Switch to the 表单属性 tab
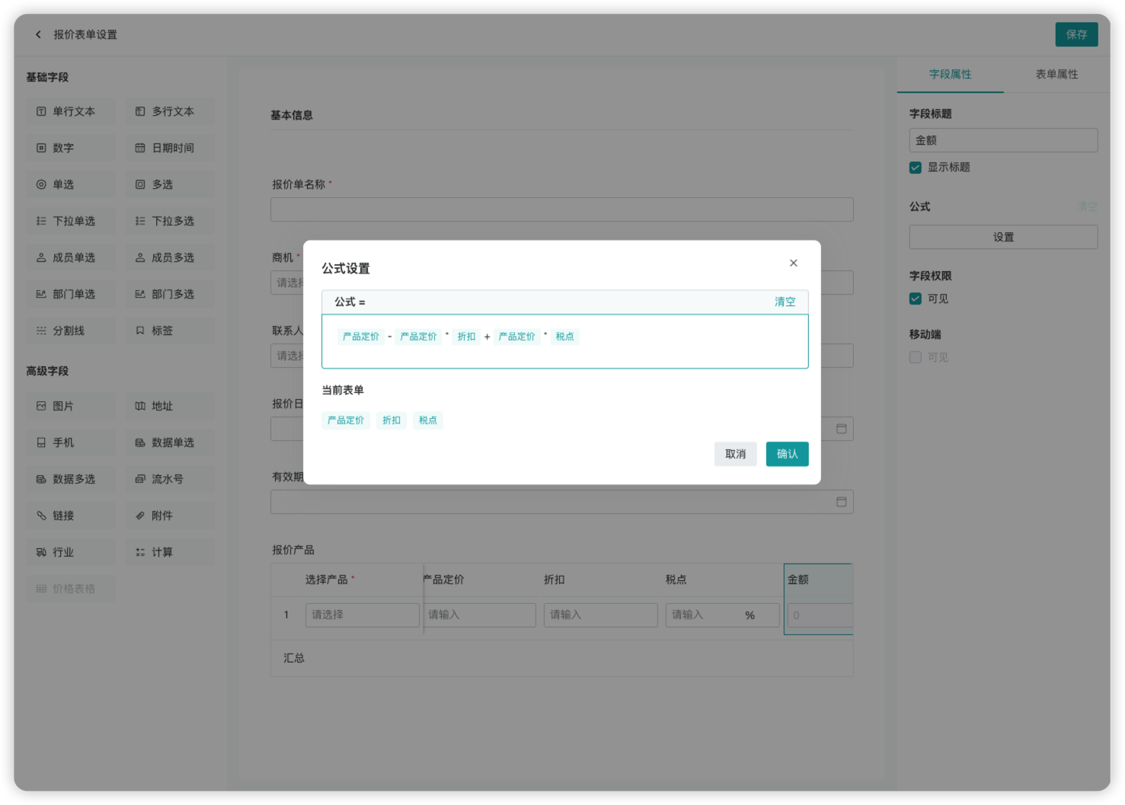The image size is (1125, 805). (1056, 74)
